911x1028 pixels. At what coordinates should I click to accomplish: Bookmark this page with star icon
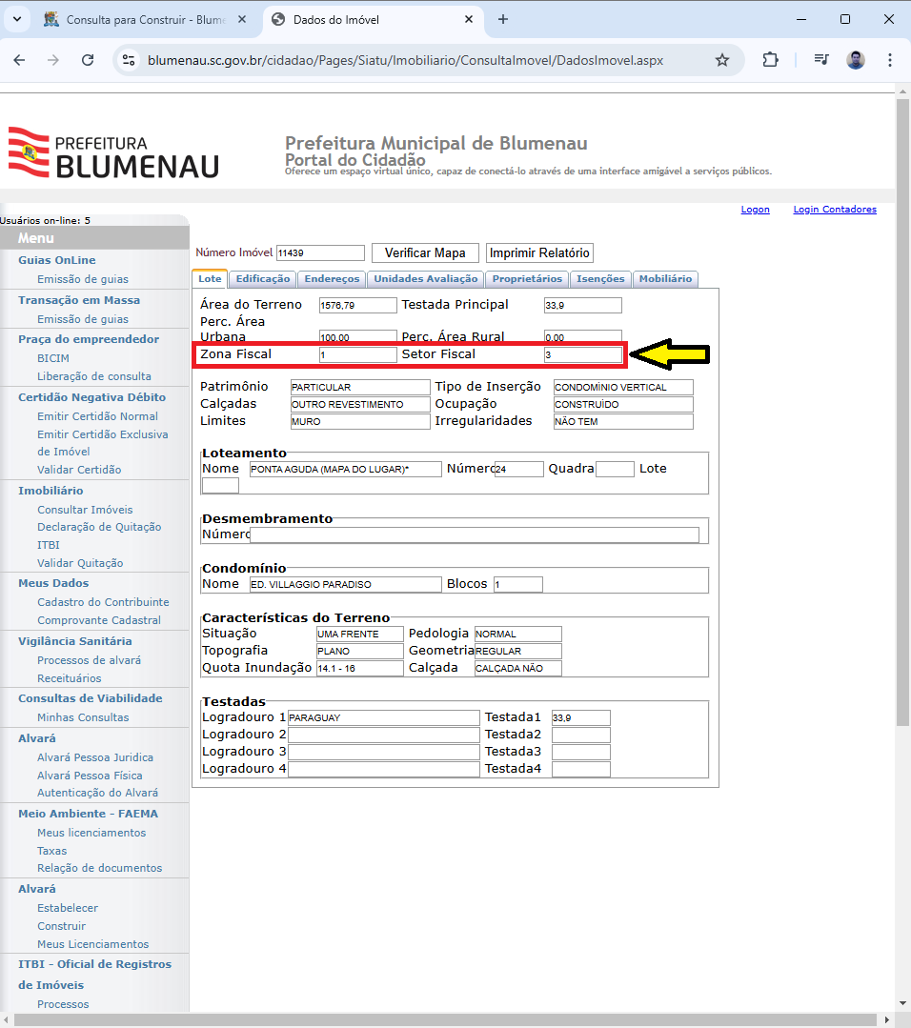click(722, 60)
